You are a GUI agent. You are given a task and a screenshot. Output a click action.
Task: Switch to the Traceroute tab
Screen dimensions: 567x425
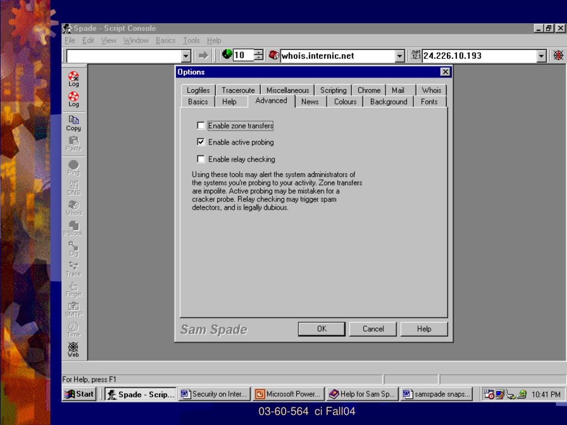pyautogui.click(x=238, y=90)
